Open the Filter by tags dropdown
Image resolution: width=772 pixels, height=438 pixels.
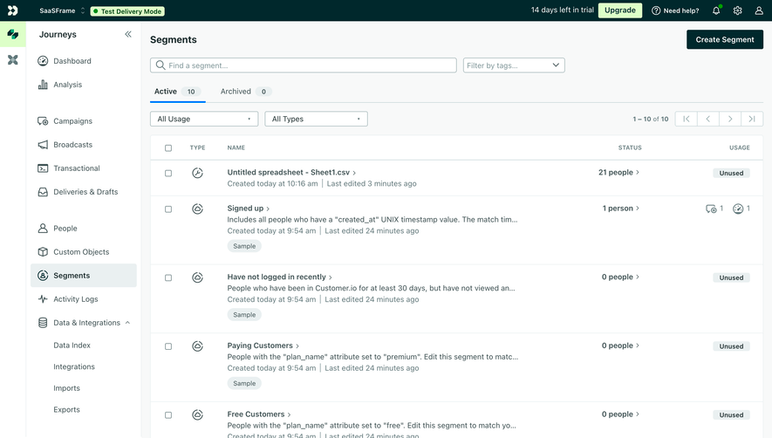[x=514, y=65]
